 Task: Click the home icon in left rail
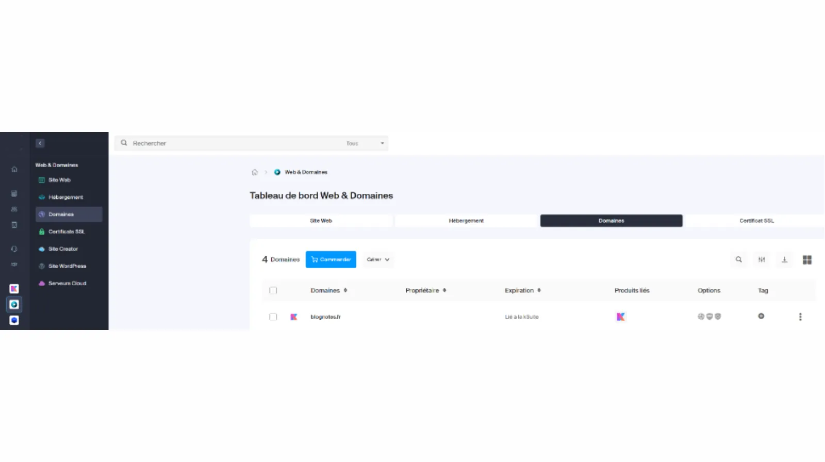click(14, 169)
